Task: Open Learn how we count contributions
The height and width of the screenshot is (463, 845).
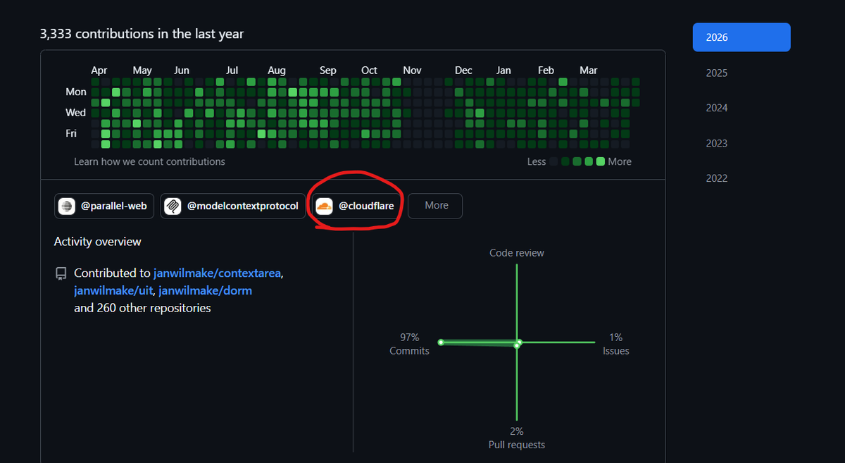Action: click(149, 161)
